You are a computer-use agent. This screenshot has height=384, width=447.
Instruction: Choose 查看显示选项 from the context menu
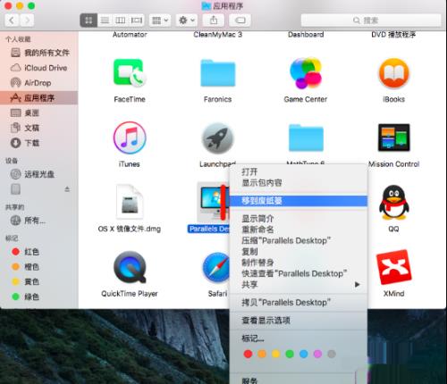[x=299, y=321]
